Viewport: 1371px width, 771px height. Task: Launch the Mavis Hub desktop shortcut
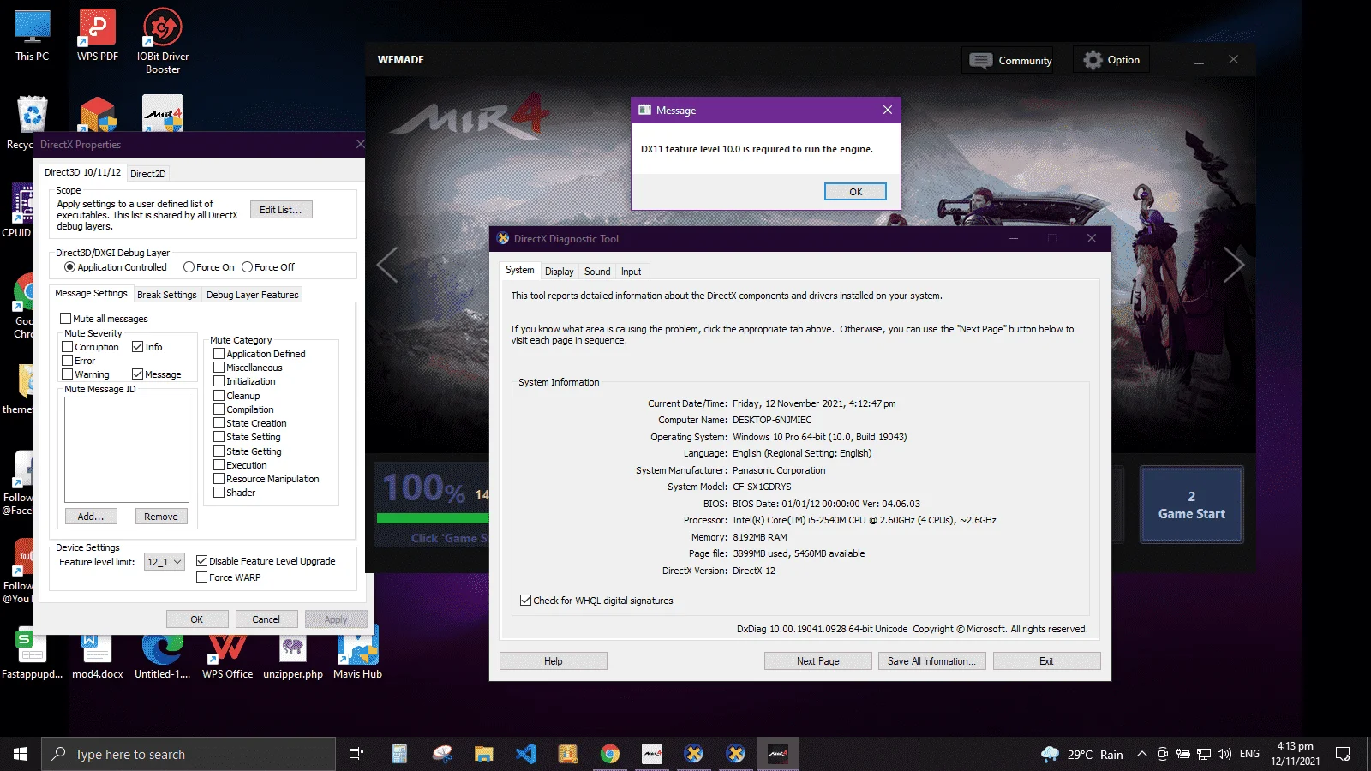coord(357,653)
